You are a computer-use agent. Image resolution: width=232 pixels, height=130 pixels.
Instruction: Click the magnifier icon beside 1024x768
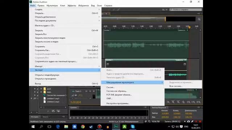149,122
